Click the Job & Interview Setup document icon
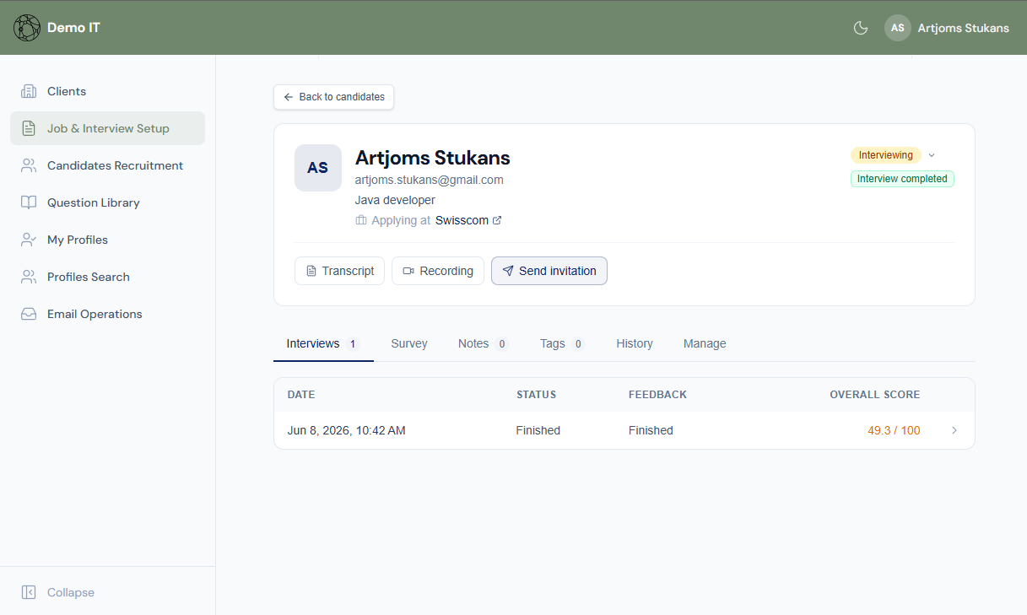Image resolution: width=1027 pixels, height=615 pixels. pyautogui.click(x=29, y=128)
